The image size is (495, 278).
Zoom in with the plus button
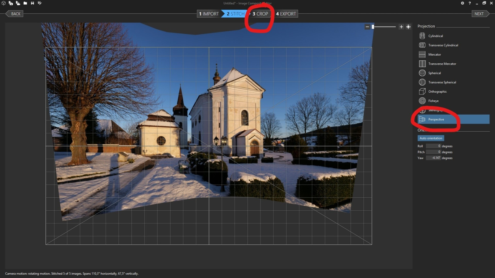coord(401,27)
